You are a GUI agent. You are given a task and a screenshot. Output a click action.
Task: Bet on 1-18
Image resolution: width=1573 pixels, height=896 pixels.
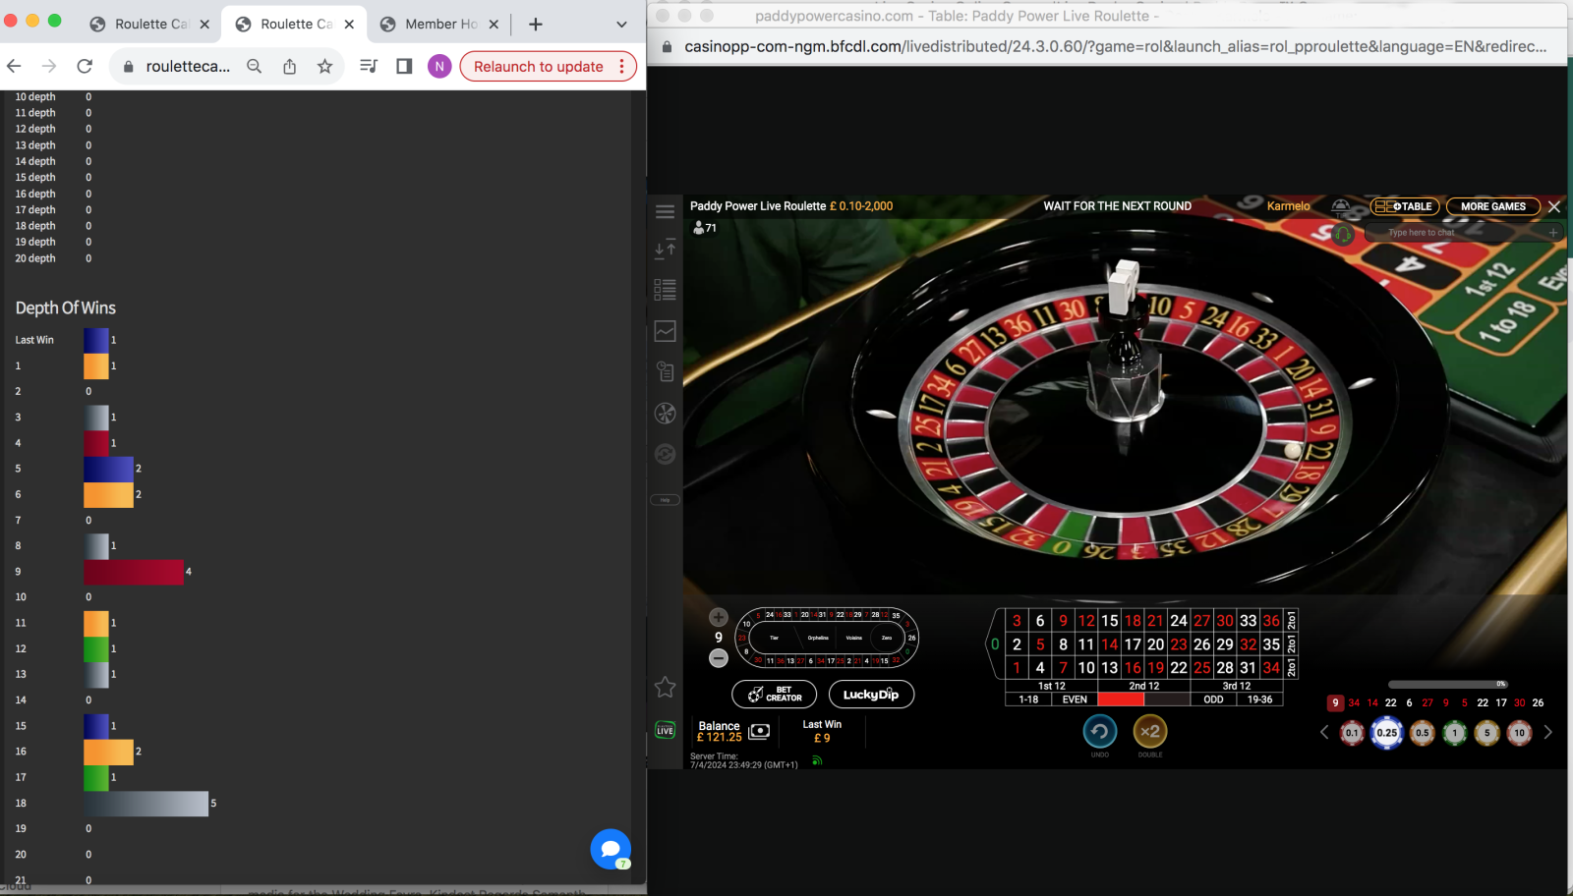tap(1028, 700)
